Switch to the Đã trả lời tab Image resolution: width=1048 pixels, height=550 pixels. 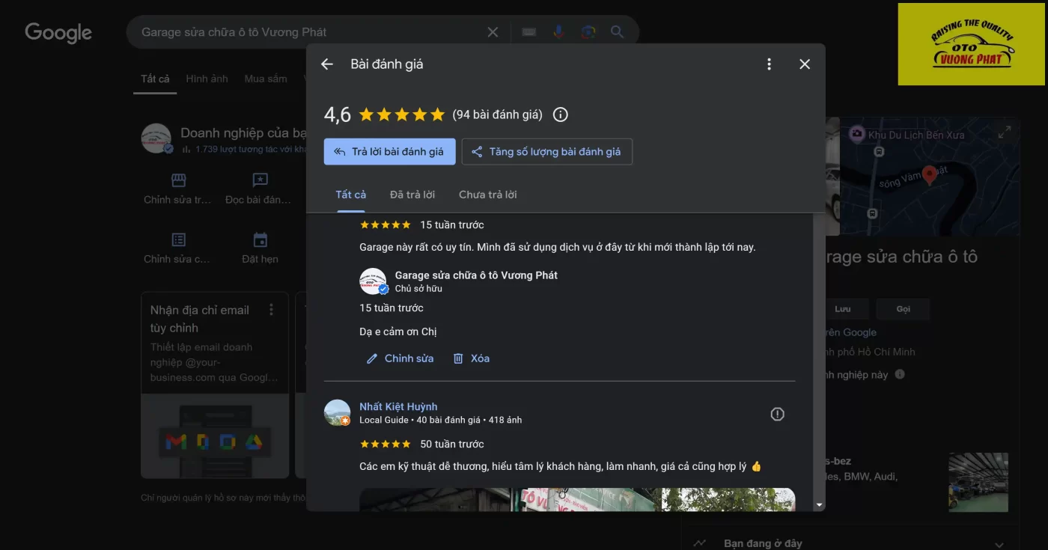tap(412, 195)
